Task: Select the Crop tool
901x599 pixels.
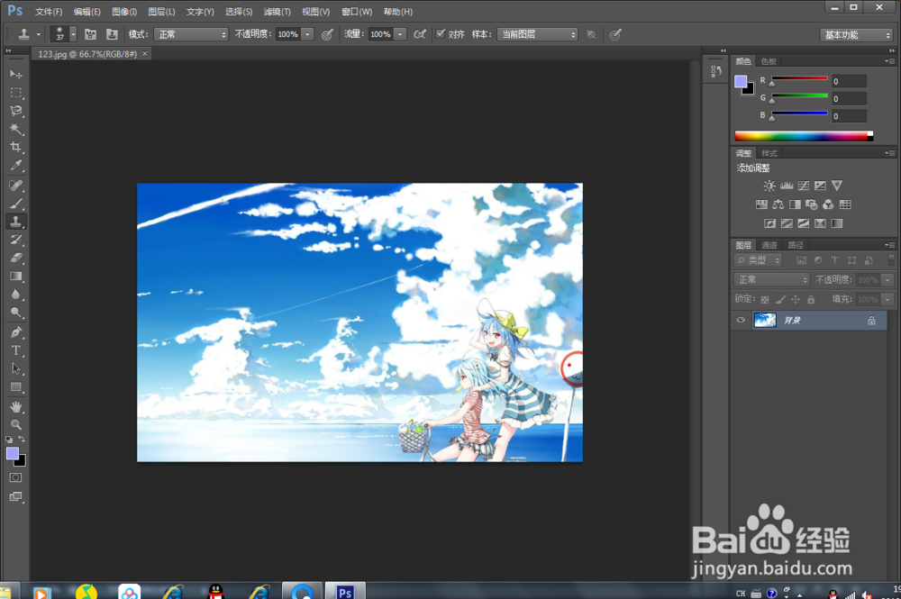Action: pos(16,148)
